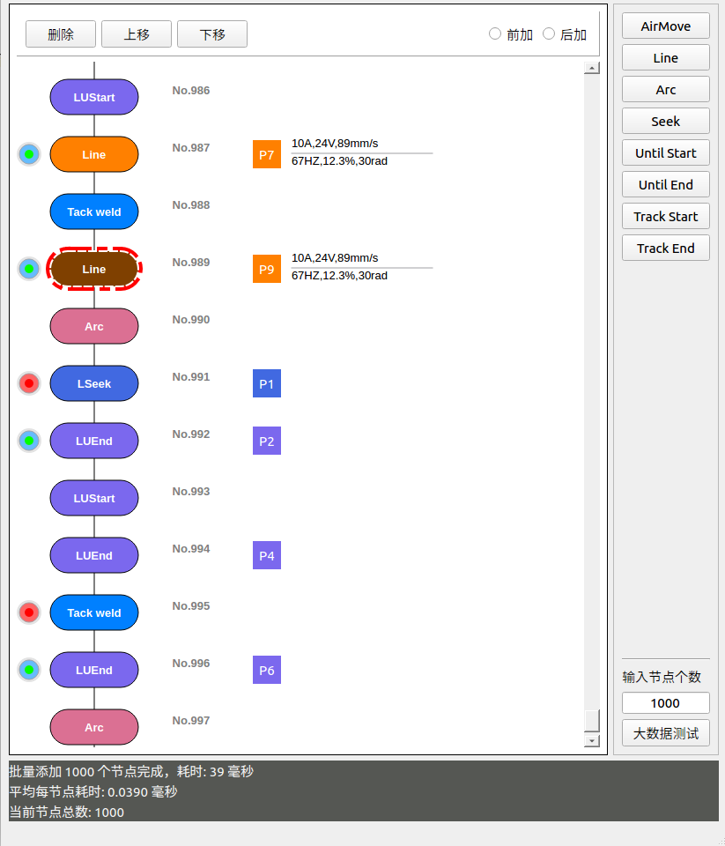Click the 上移 move up button
Image resolution: width=725 pixels, height=846 pixels.
(137, 34)
